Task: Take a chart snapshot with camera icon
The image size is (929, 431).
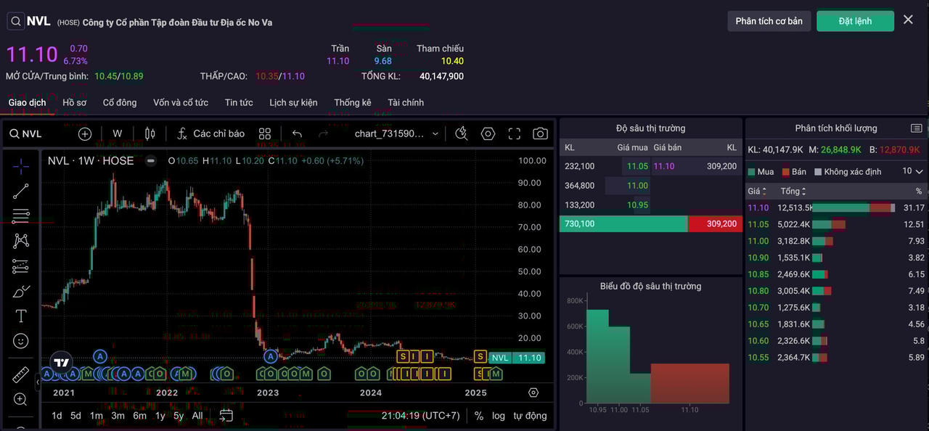Action: 540,134
